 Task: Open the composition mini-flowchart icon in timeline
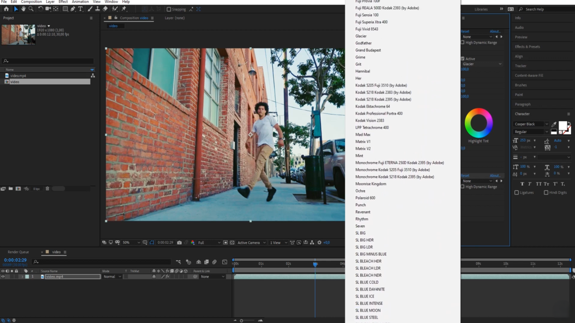(x=178, y=262)
